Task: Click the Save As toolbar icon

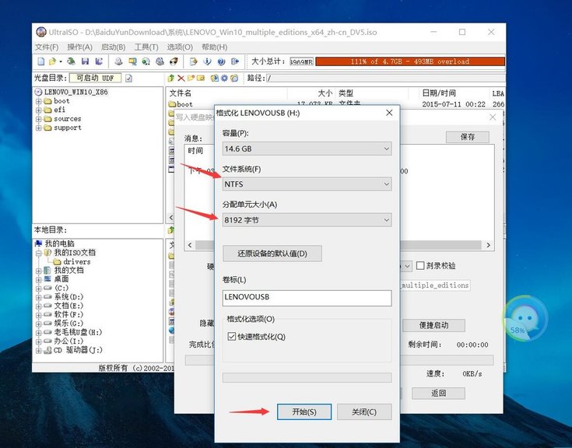Action: 99,61
